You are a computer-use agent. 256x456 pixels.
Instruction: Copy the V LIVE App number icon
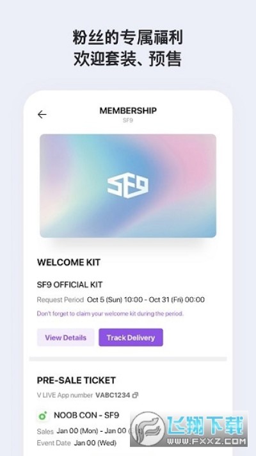click(x=135, y=395)
